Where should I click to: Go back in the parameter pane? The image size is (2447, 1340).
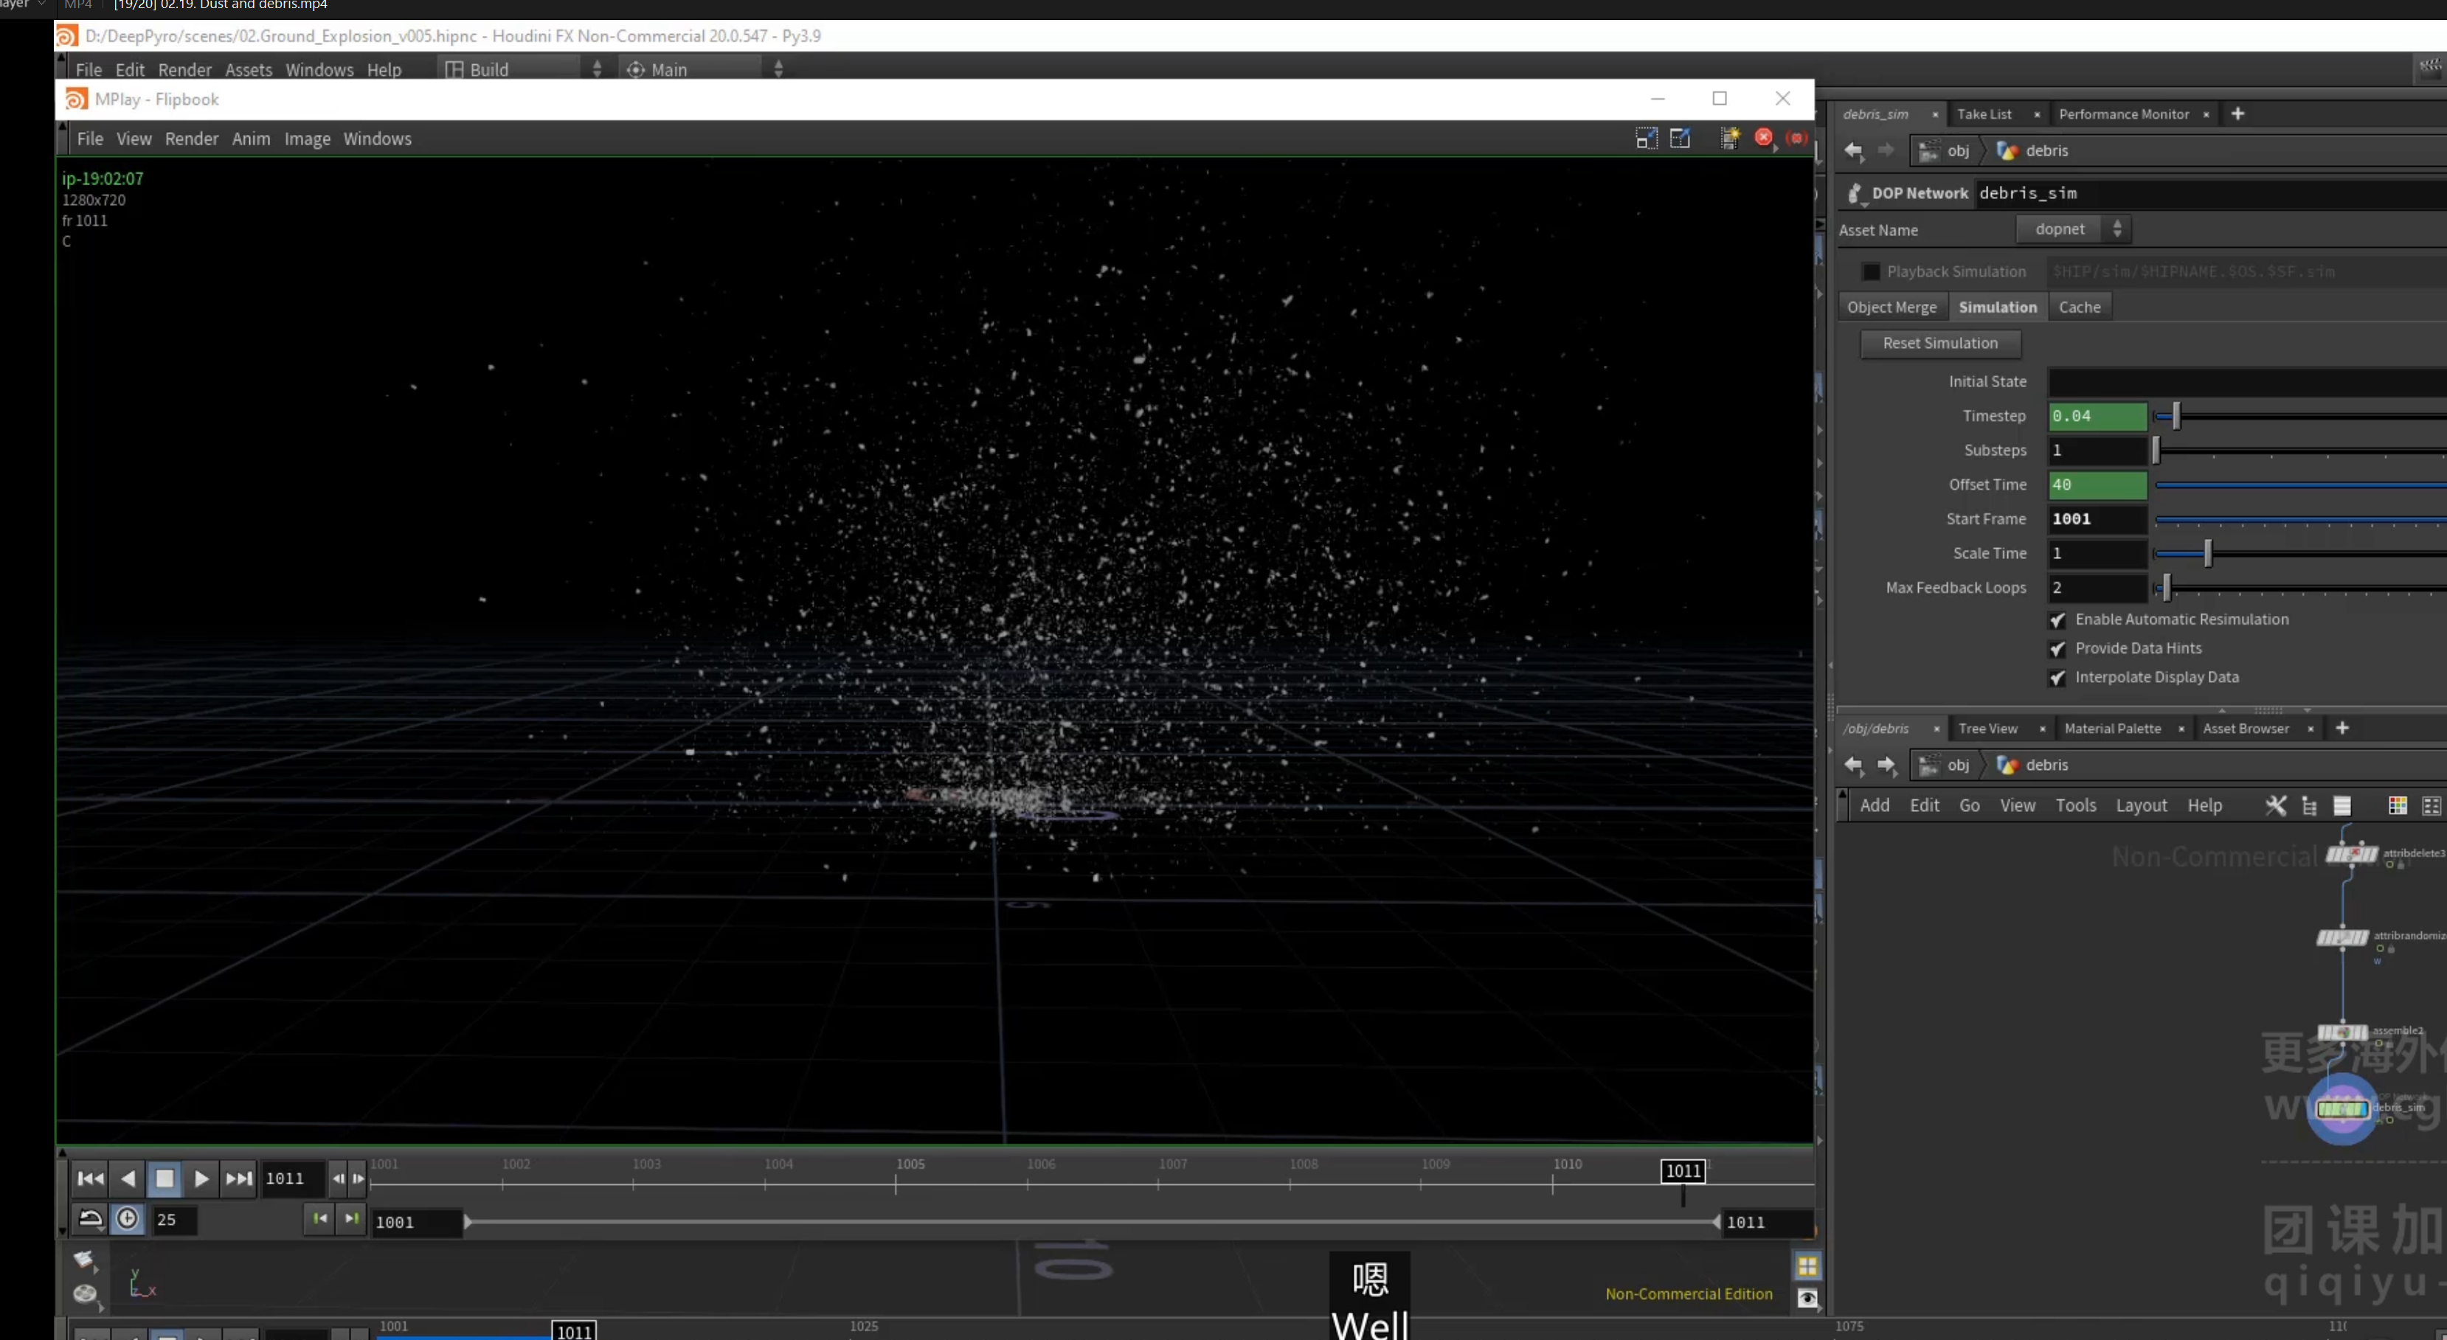[x=1852, y=150]
